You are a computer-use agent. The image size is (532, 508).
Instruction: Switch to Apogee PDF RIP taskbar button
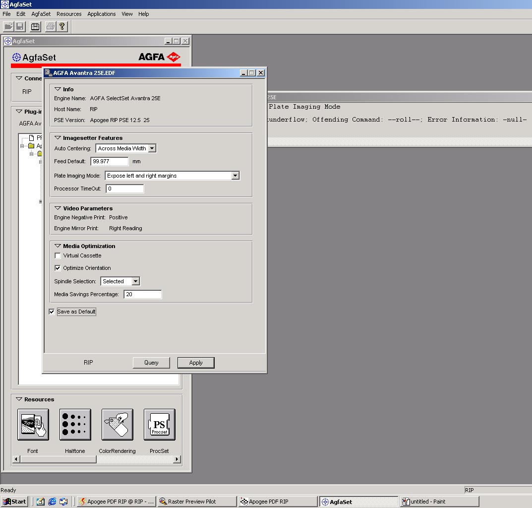[x=278, y=502]
